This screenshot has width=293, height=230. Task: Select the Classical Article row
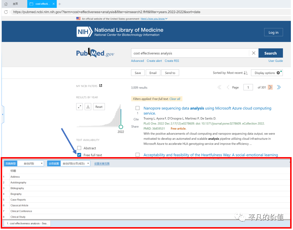[x=146, y=205]
